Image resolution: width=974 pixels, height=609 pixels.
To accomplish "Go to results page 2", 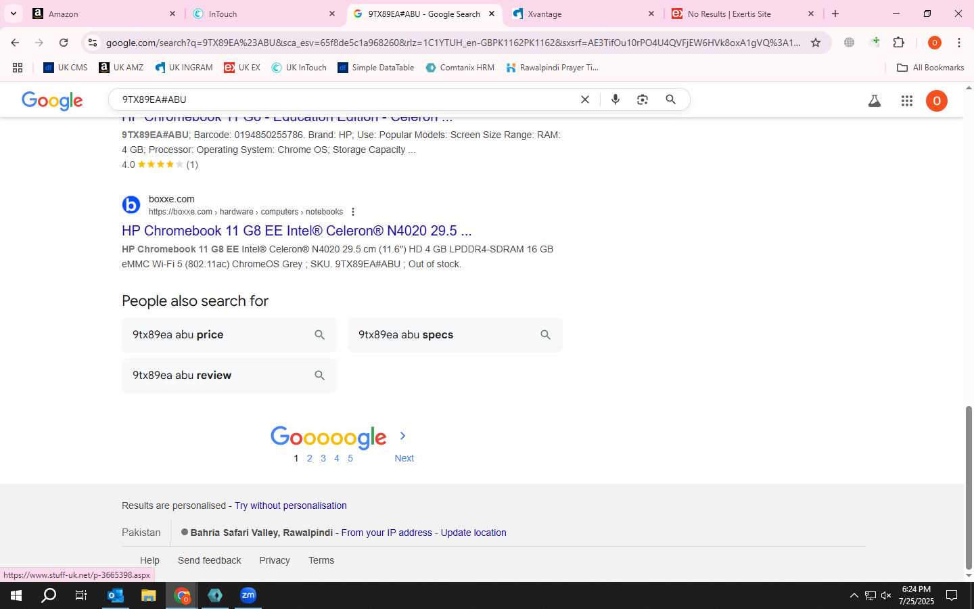I will click(310, 458).
